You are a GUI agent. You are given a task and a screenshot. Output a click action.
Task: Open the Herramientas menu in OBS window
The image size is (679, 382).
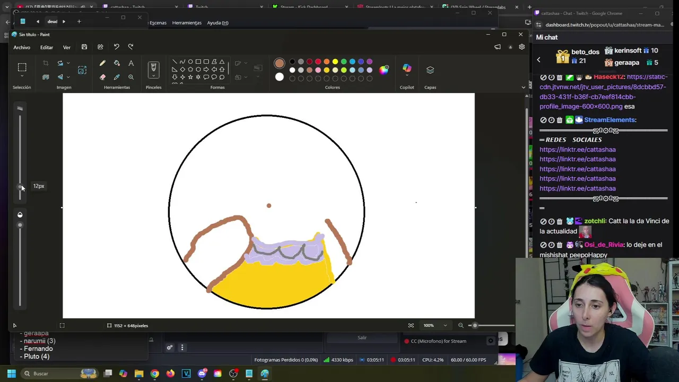coord(187,23)
